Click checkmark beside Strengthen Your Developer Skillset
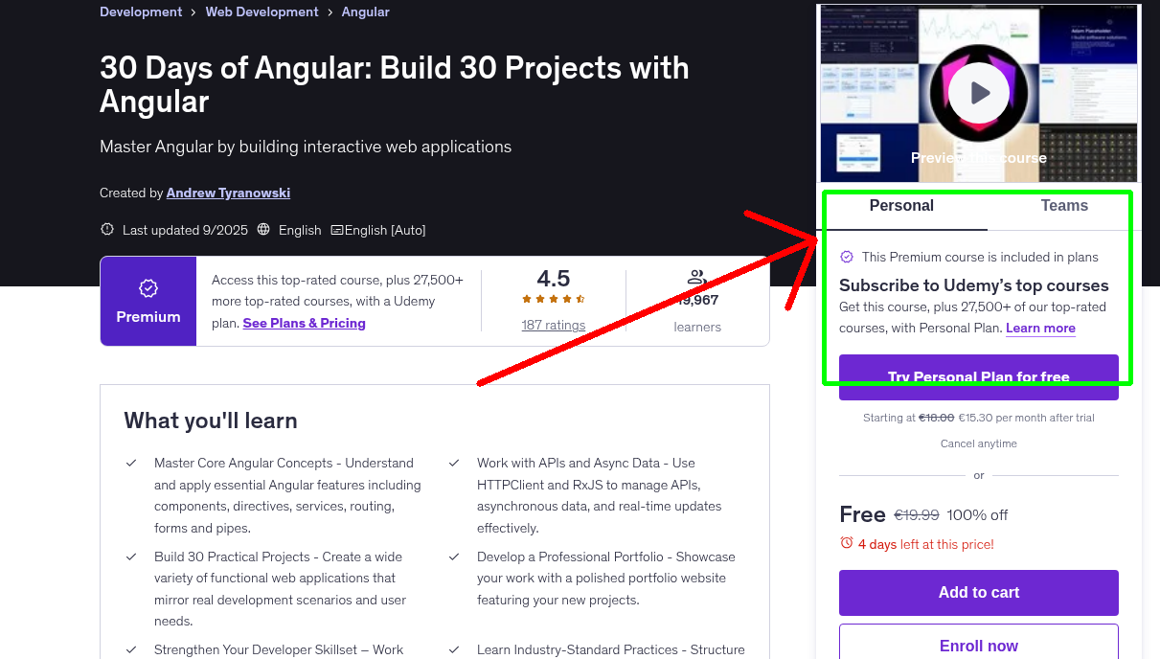Screen dimensions: 1160x659 (131, 649)
